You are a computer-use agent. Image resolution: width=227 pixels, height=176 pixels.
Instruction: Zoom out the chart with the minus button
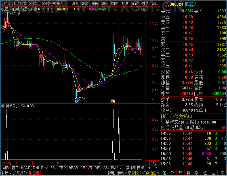click(156, 167)
